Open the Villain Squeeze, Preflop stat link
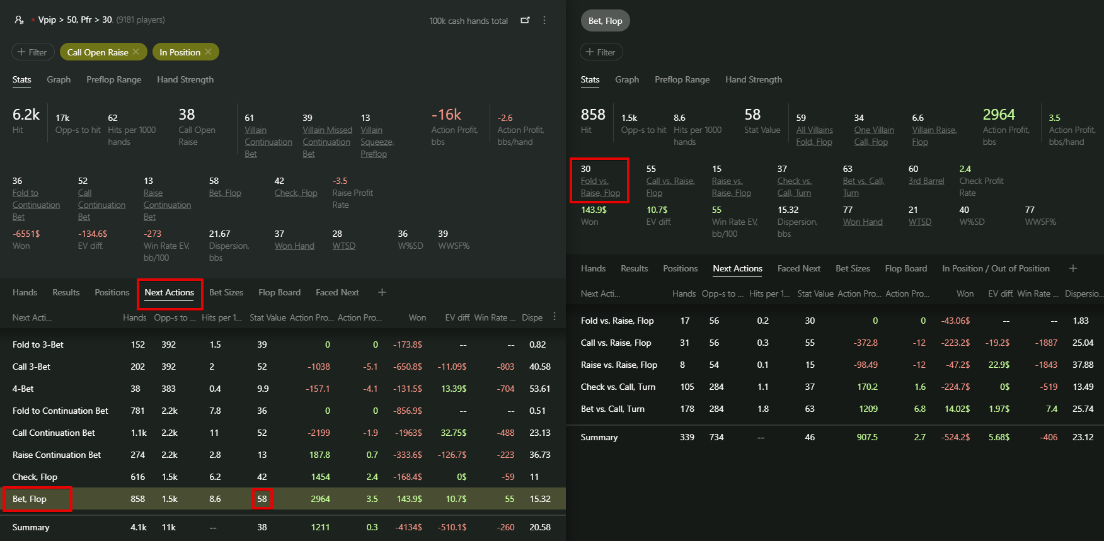 coord(377,142)
